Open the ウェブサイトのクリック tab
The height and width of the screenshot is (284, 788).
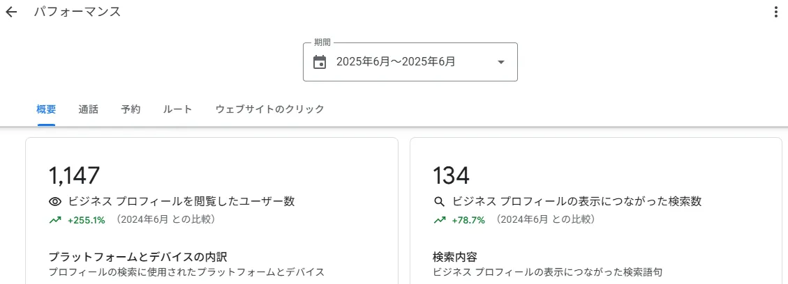click(x=269, y=109)
